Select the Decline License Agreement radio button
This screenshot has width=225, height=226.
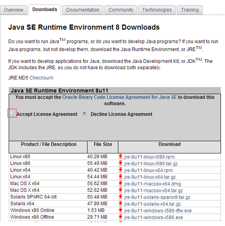pos(85,113)
